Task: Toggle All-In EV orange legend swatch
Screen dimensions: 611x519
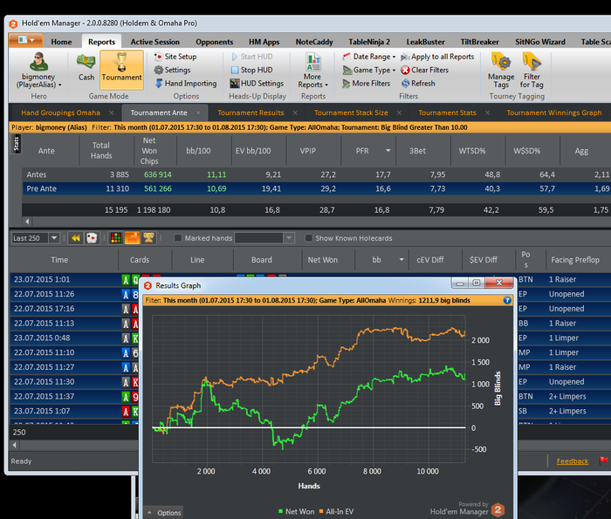Action: click(x=321, y=511)
